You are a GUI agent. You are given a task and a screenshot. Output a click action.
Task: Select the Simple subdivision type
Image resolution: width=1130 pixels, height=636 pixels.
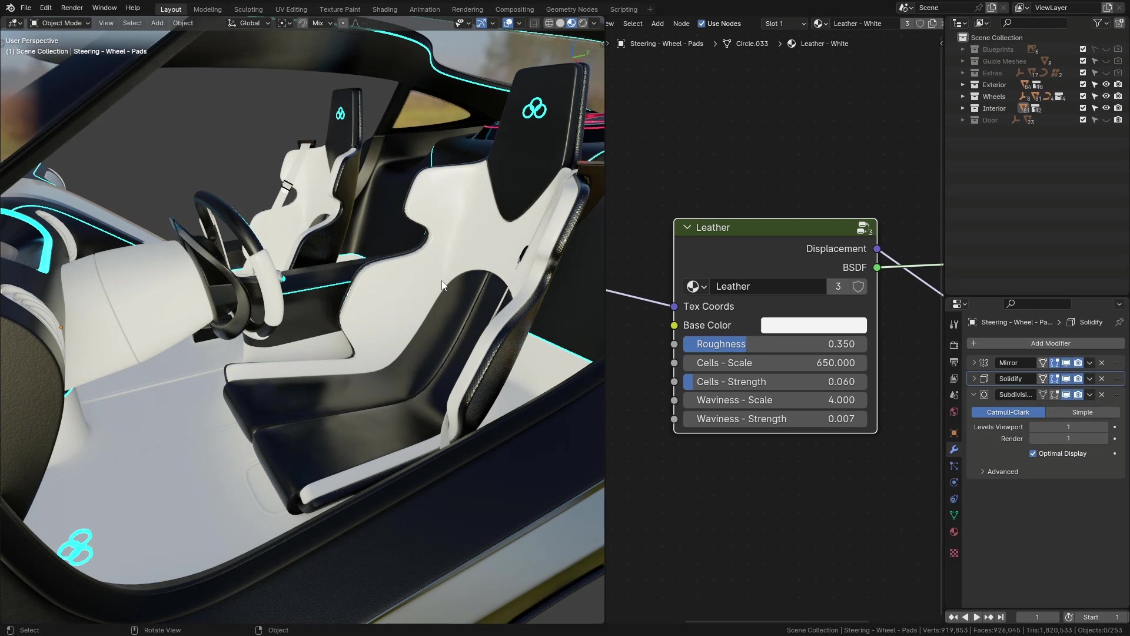(x=1082, y=412)
